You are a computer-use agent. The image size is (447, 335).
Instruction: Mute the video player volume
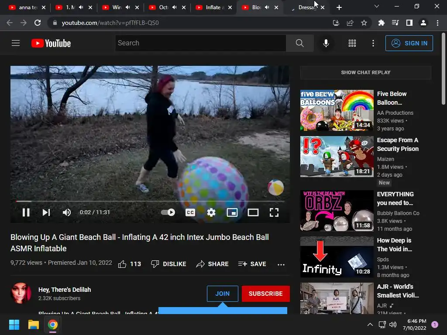[x=66, y=212]
